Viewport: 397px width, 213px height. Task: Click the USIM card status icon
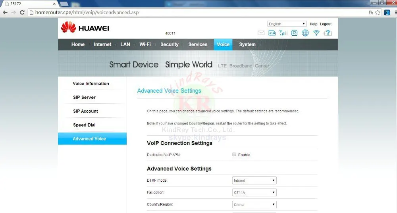point(272,33)
